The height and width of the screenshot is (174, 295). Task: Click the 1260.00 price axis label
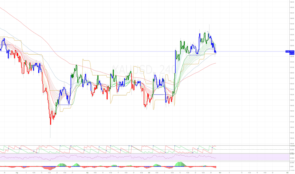click(x=292, y=2)
